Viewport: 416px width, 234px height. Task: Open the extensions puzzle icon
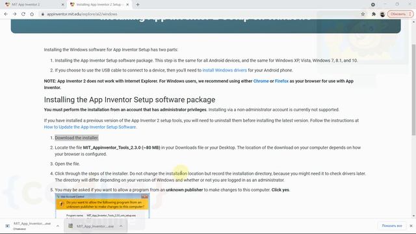pos(374,14)
